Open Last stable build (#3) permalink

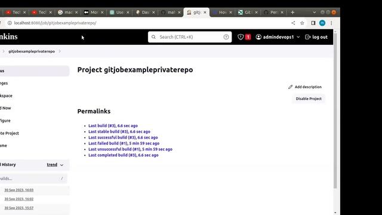[x=119, y=131]
